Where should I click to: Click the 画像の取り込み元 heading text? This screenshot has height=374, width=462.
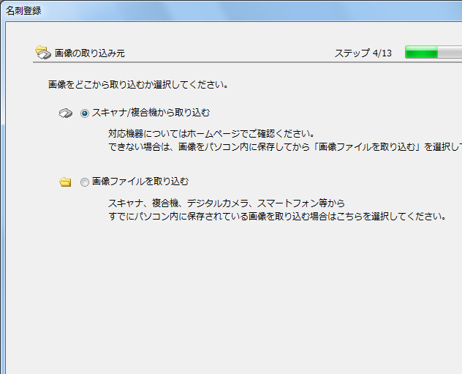tap(90, 53)
